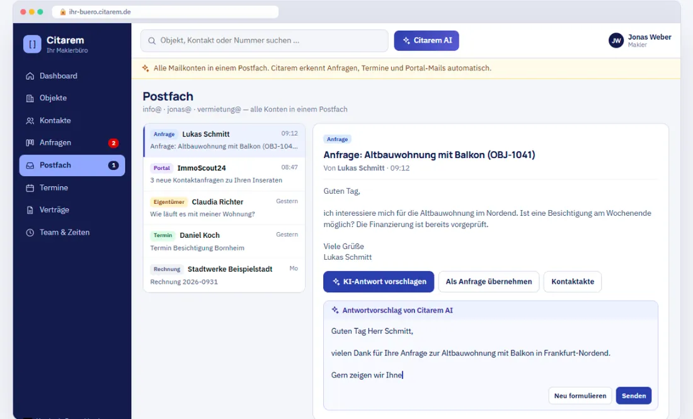The width and height of the screenshot is (693, 419).
Task: Click 'Wie läuft es mit meiner Wohnung?' preview
Action: pyautogui.click(x=202, y=214)
